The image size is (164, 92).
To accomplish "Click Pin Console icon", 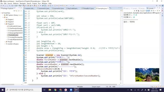I will [151, 11].
